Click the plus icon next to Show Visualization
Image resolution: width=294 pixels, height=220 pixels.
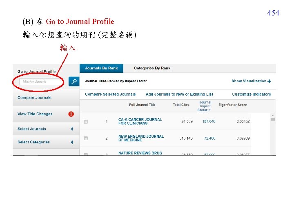coord(269,81)
